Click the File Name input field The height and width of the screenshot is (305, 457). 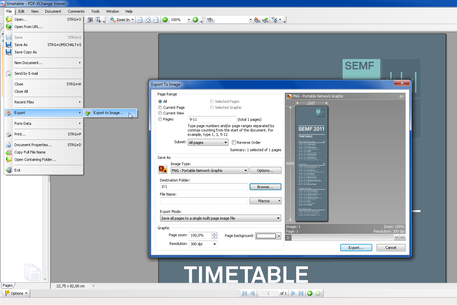[x=204, y=201]
